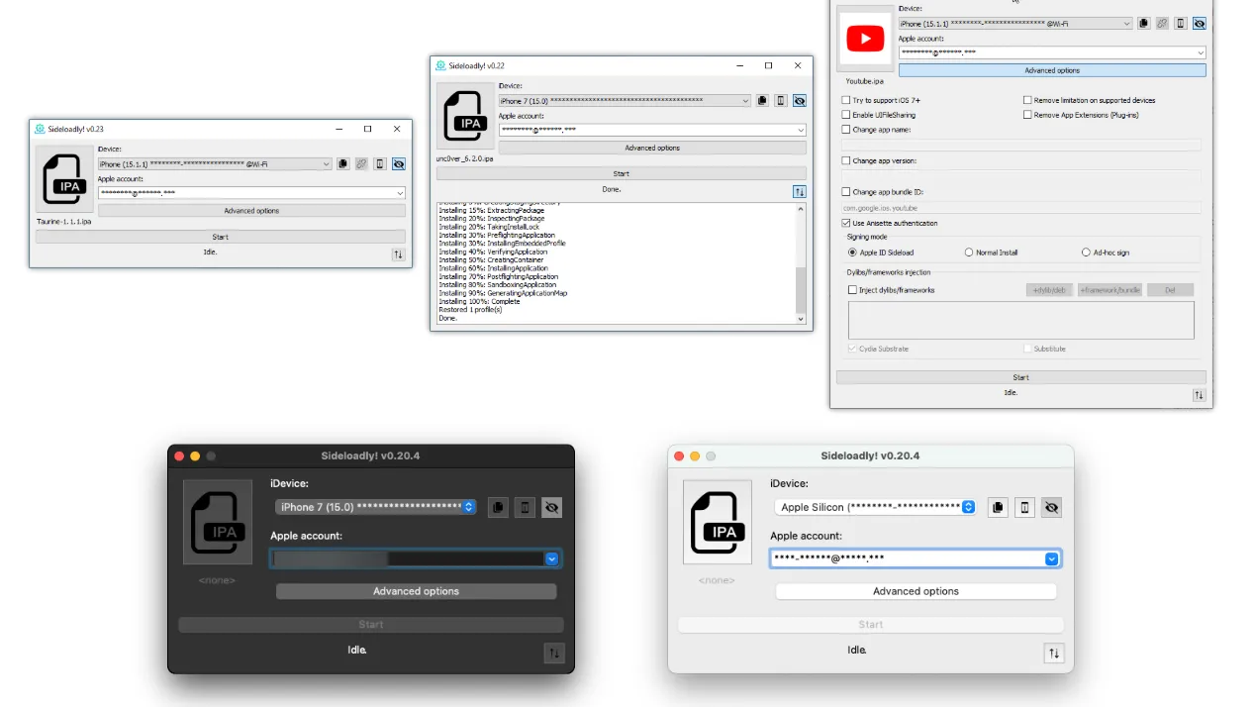The height and width of the screenshot is (707, 1255).
Task: Toggle the eye icon in Youtube.ipa window
Action: pyautogui.click(x=1200, y=23)
